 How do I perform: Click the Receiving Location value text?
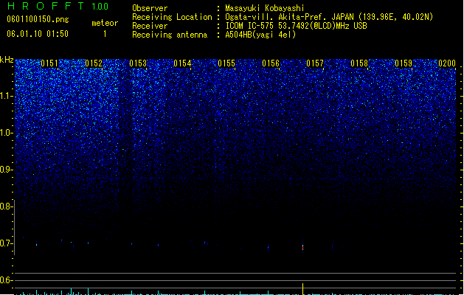329,17
